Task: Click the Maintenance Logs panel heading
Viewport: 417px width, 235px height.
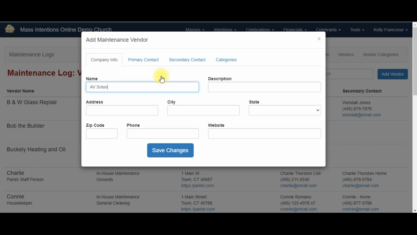Action: pyautogui.click(x=32, y=55)
